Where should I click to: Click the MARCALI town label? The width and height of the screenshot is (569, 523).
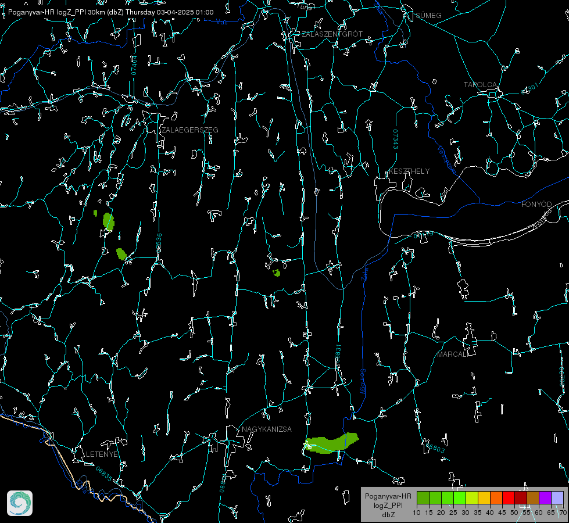pyautogui.click(x=452, y=354)
